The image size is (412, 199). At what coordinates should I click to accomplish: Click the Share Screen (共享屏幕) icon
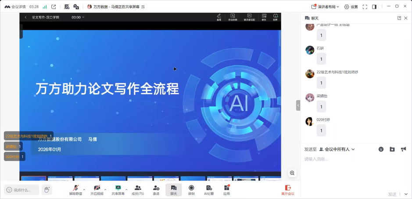click(118, 190)
